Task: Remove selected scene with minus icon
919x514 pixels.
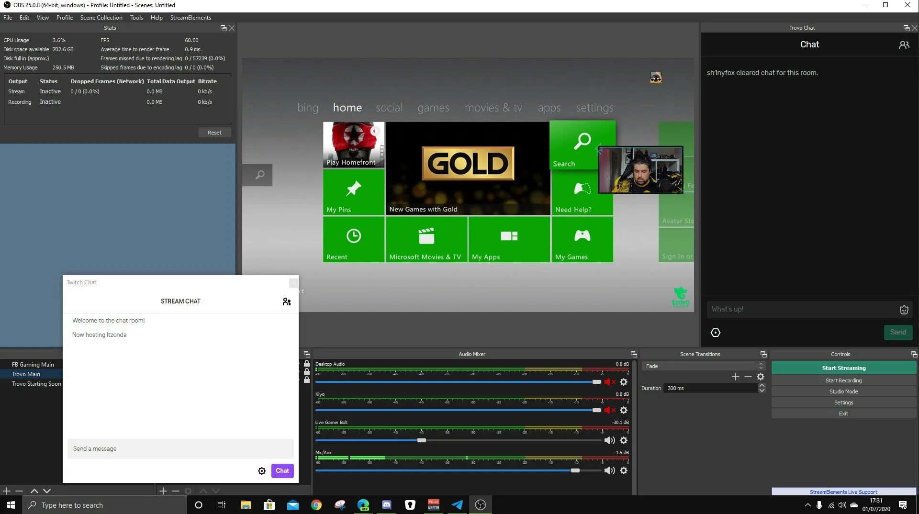Action: [x=19, y=491]
